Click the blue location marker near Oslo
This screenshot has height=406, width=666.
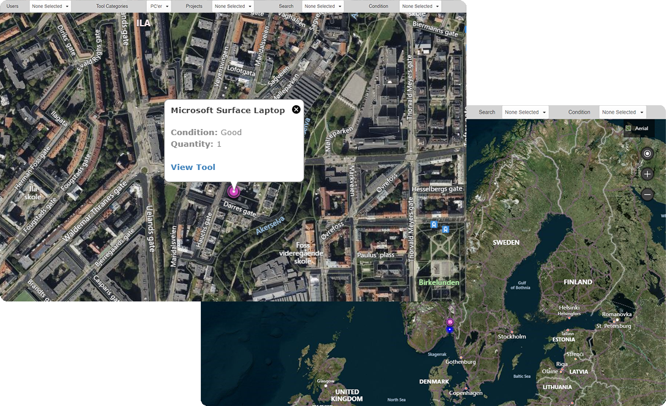click(x=450, y=329)
